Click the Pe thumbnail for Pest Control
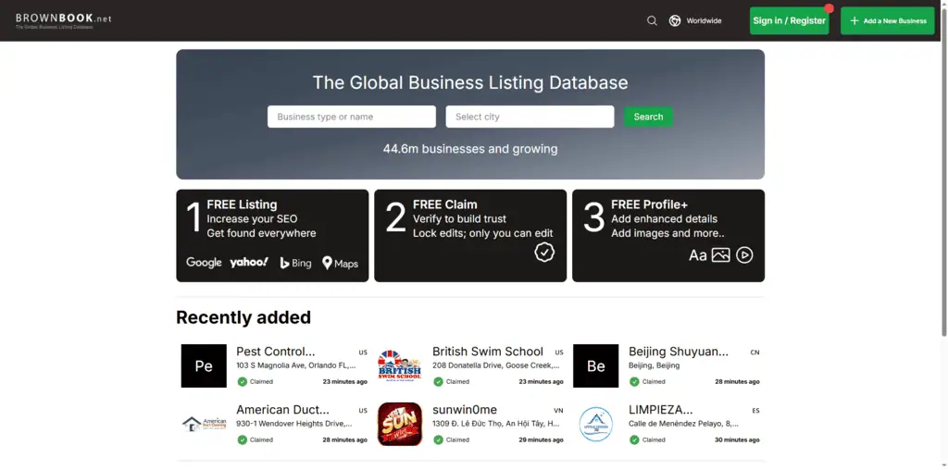The width and height of the screenshot is (948, 470). pyautogui.click(x=204, y=366)
